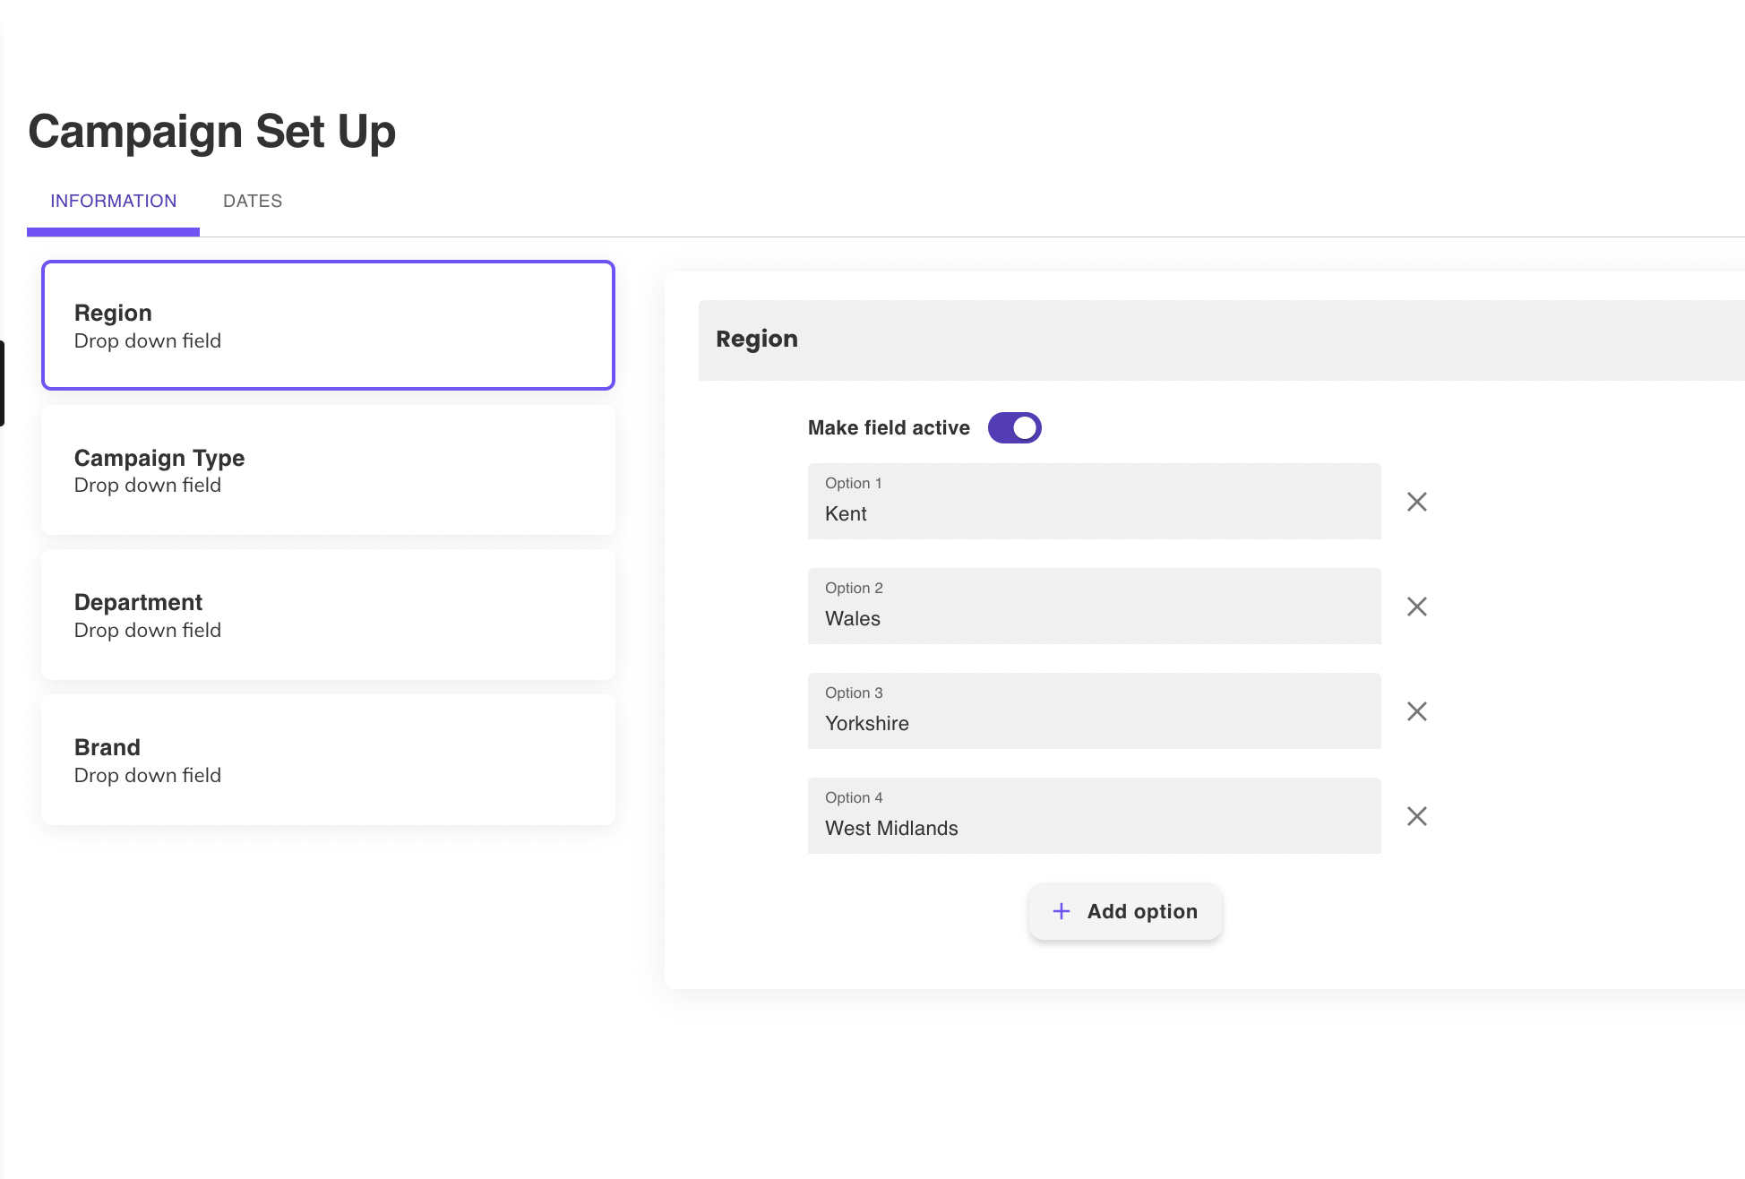This screenshot has width=1745, height=1179.
Task: Open the Brand drop down field card
Action: [x=328, y=760]
